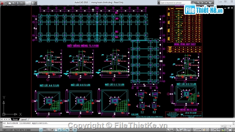Switch to the Layout1 tab
This screenshot has width=235, height=132.
[24, 120]
